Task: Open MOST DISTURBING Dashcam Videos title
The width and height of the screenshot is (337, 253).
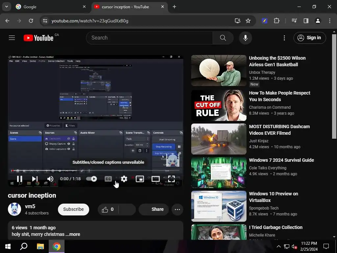Action: tap(279, 130)
